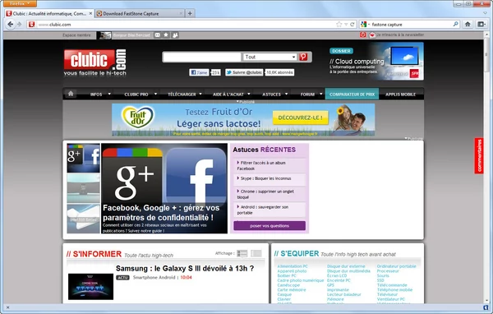The image size is (493, 314).
Task: Reload the page with the refresh icon
Action: (352, 24)
